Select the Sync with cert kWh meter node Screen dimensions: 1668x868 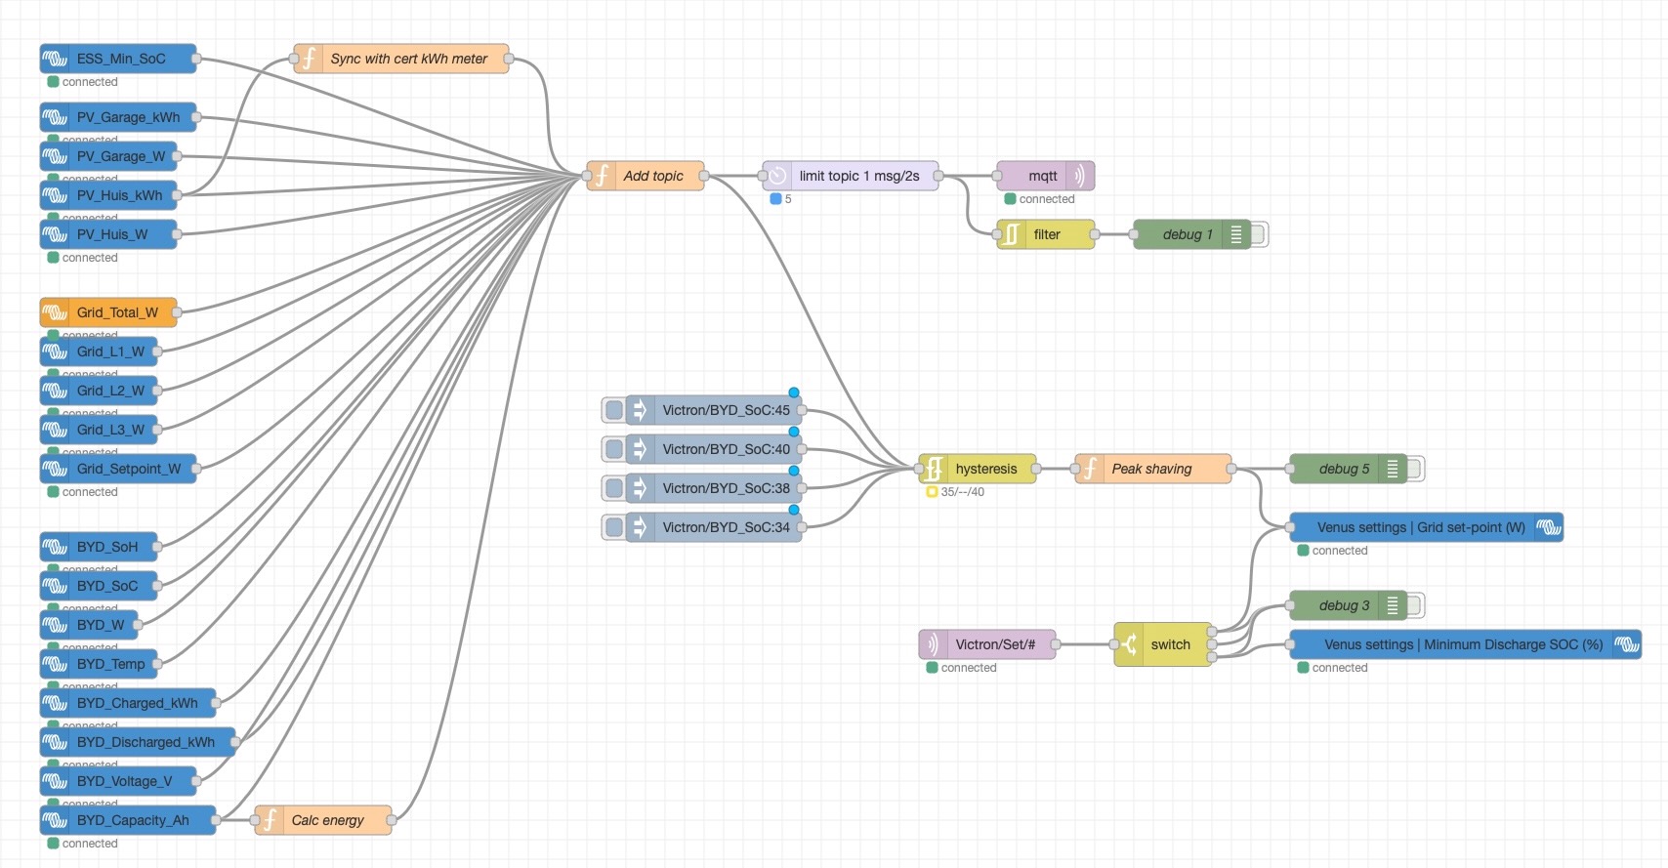408,59
